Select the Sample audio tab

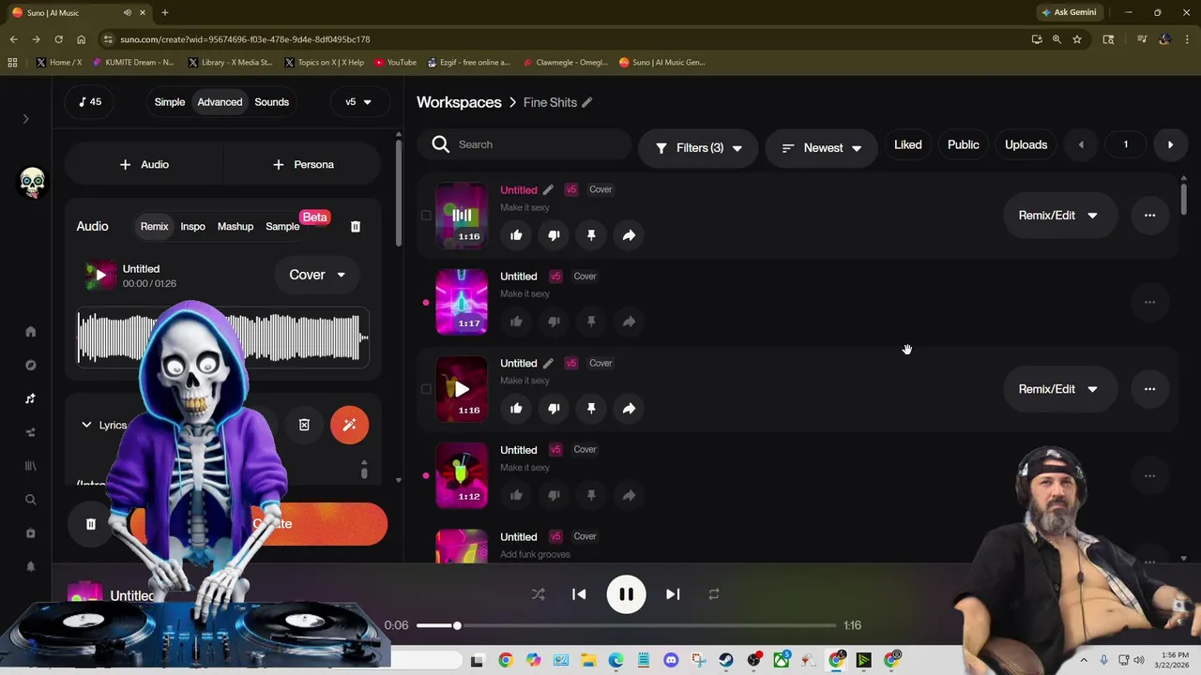[282, 227]
